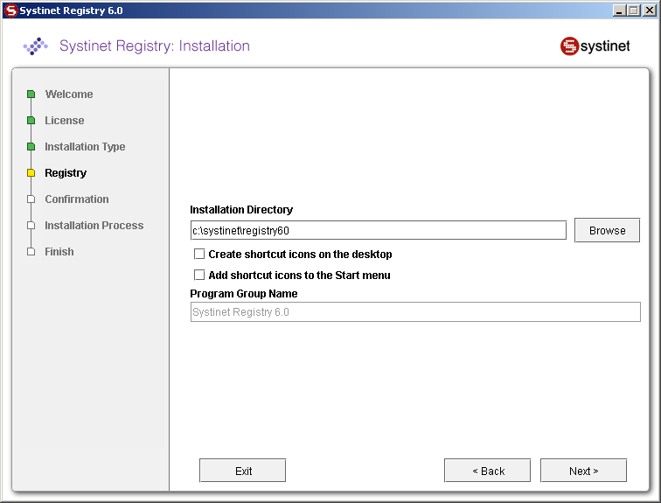Select the Welcome step label

[69, 94]
